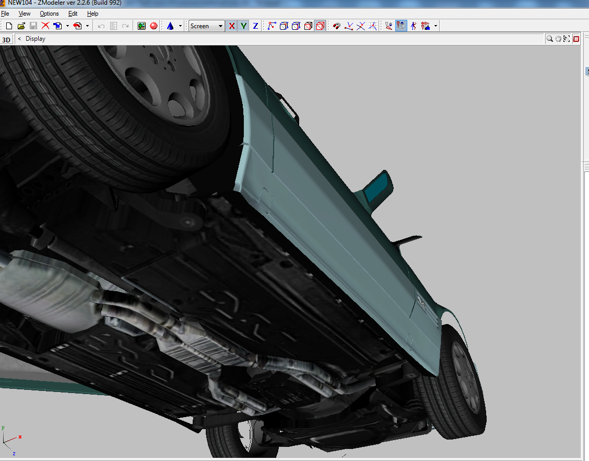Open the Material Editor
The image size is (589, 461).
click(x=141, y=25)
